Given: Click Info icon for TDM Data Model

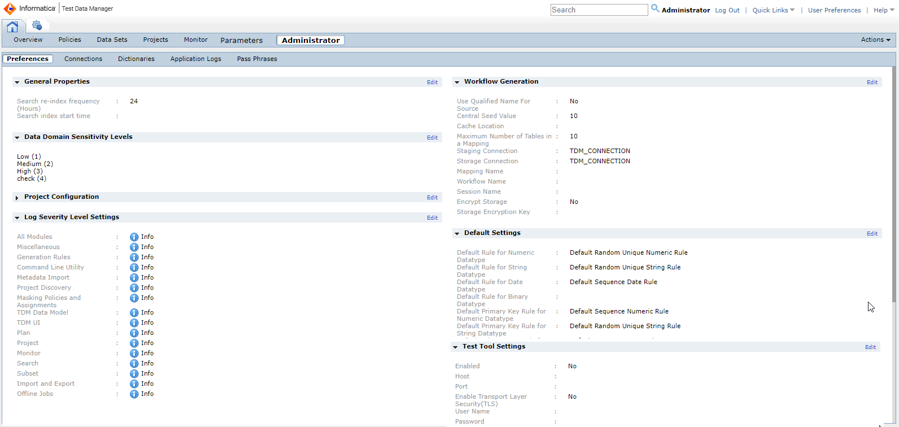Looking at the screenshot, I should pyautogui.click(x=134, y=313).
